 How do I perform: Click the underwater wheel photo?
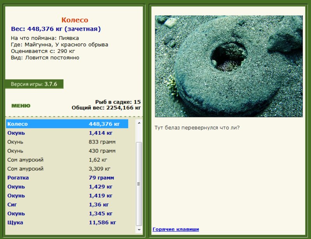[x=229, y=66]
